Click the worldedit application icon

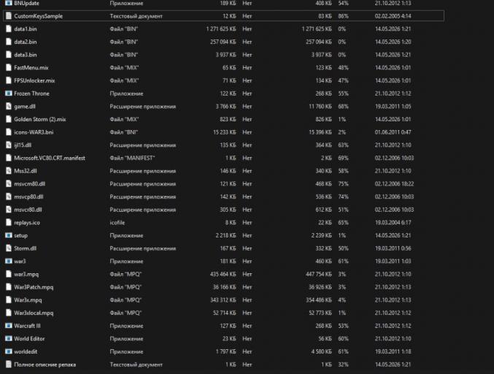(x=9, y=351)
